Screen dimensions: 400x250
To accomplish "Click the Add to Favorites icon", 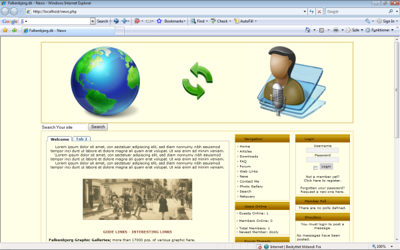I will [x=14, y=31].
